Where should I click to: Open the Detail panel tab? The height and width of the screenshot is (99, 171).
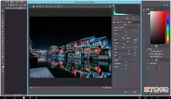[x=118, y=22]
